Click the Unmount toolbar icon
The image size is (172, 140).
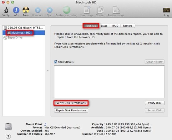[38, 10]
